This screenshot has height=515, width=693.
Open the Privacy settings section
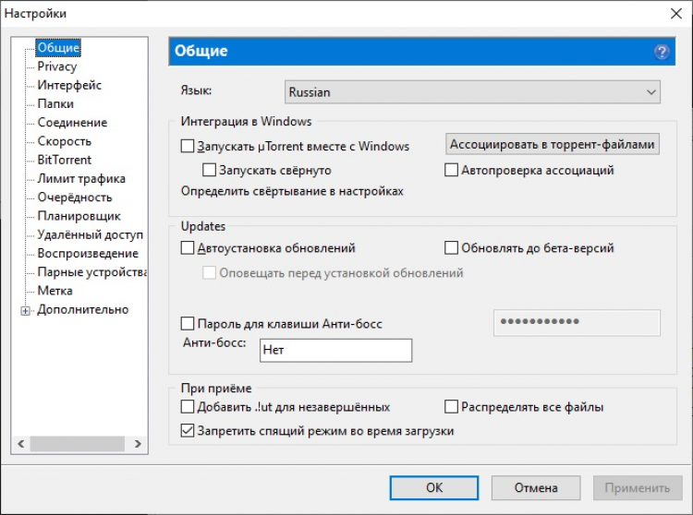pos(57,66)
